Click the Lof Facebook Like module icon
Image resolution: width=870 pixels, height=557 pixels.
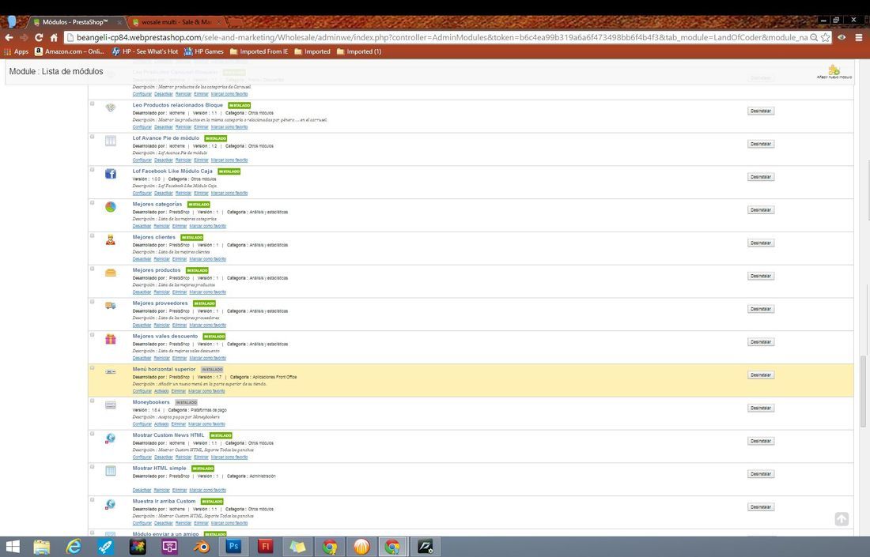click(111, 174)
